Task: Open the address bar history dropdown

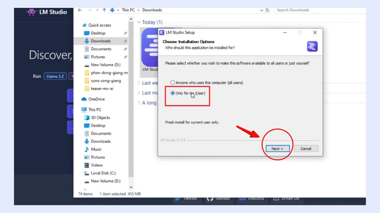Action: tap(262, 10)
